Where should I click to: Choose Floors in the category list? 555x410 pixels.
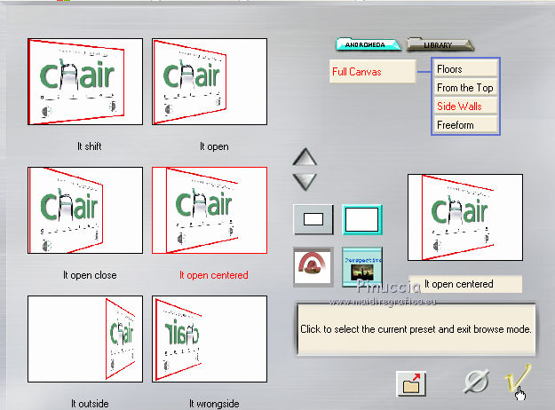coord(465,68)
